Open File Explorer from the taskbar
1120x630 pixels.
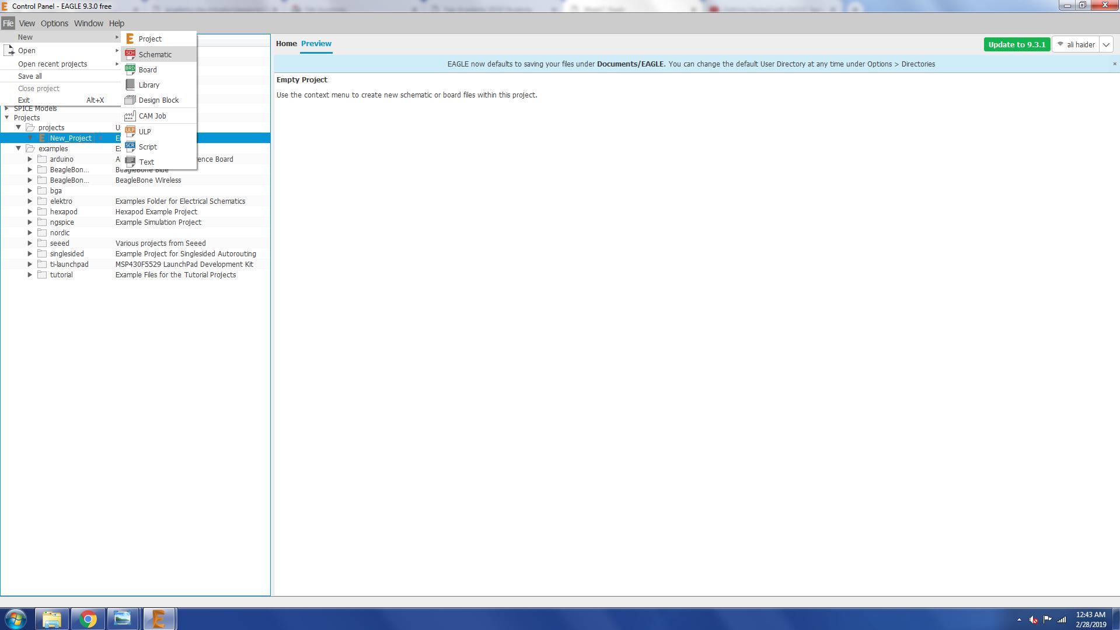[x=52, y=619]
